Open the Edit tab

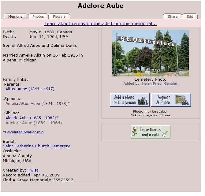tap(190, 17)
